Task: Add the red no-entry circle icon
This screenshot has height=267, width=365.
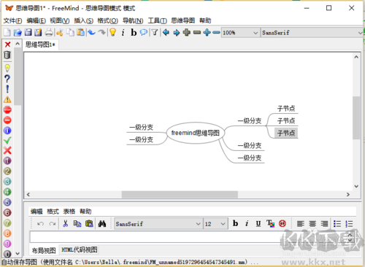Action: coord(7,120)
